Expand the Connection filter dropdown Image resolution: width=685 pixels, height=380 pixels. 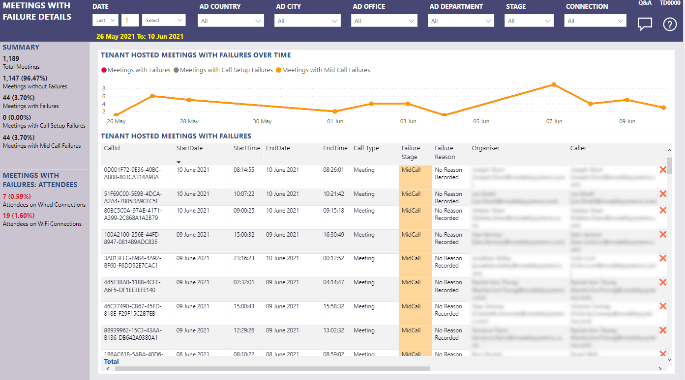pos(596,21)
